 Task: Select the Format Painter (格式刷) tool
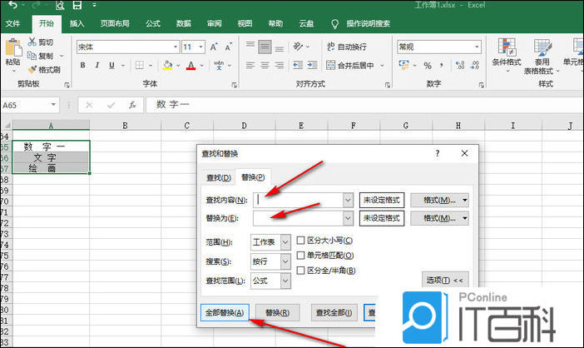32,70
